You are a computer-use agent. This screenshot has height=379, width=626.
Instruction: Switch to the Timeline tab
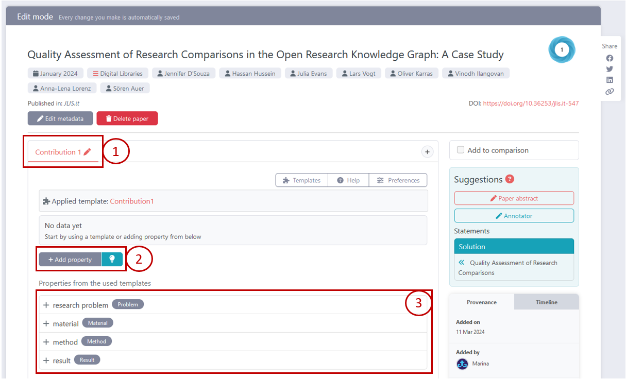(x=546, y=302)
